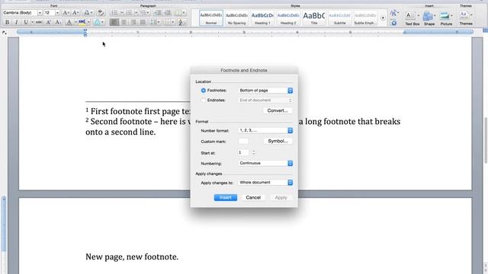Click the Start at stepper arrows
The image size is (488, 274).
(x=254, y=152)
